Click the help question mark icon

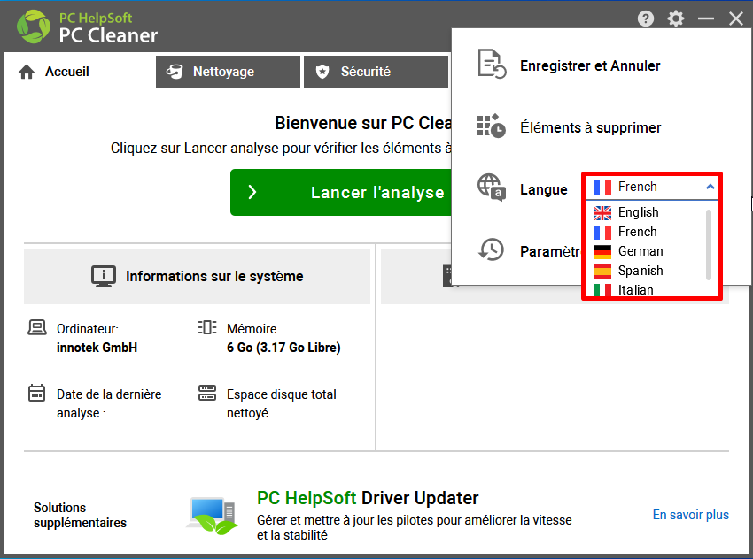[646, 19]
